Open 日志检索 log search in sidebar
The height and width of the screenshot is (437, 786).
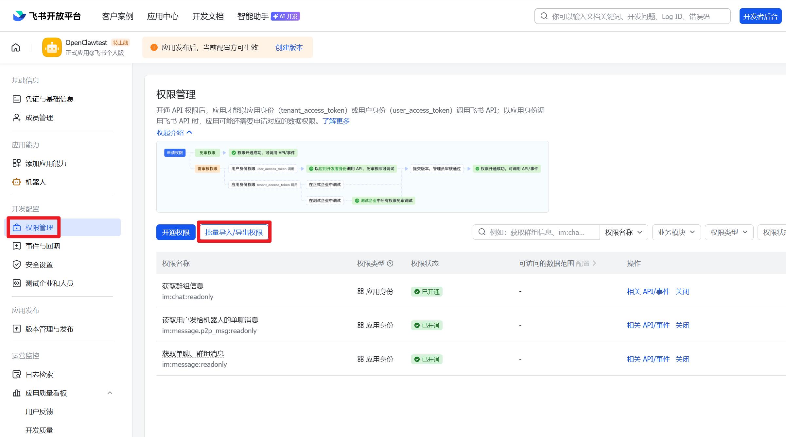(x=39, y=374)
